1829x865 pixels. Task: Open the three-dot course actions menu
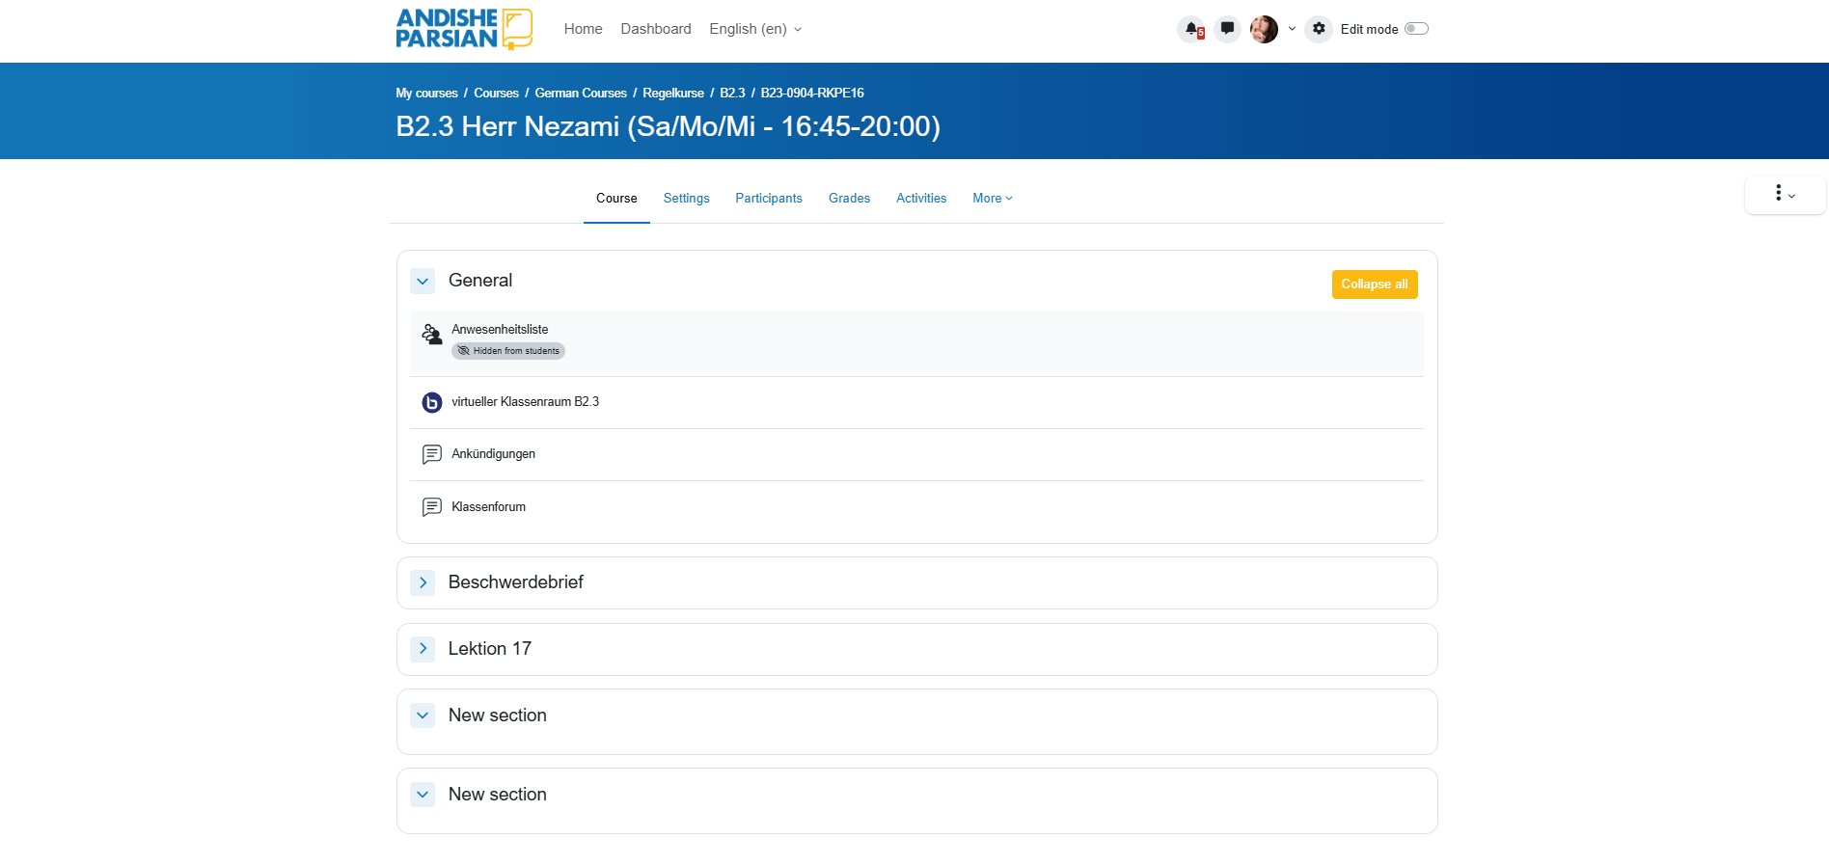1784,195
